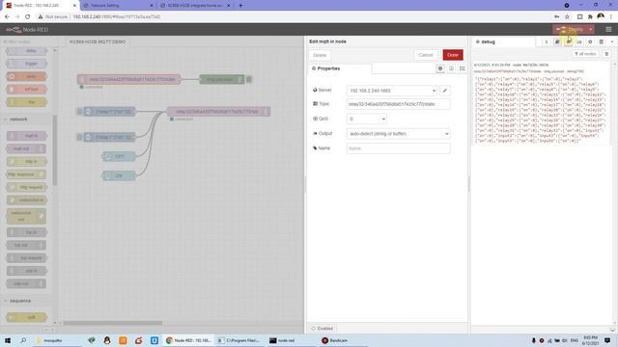The width and height of the screenshot is (618, 347).
Task: Select the OFF node on canvas
Action: click(119, 156)
